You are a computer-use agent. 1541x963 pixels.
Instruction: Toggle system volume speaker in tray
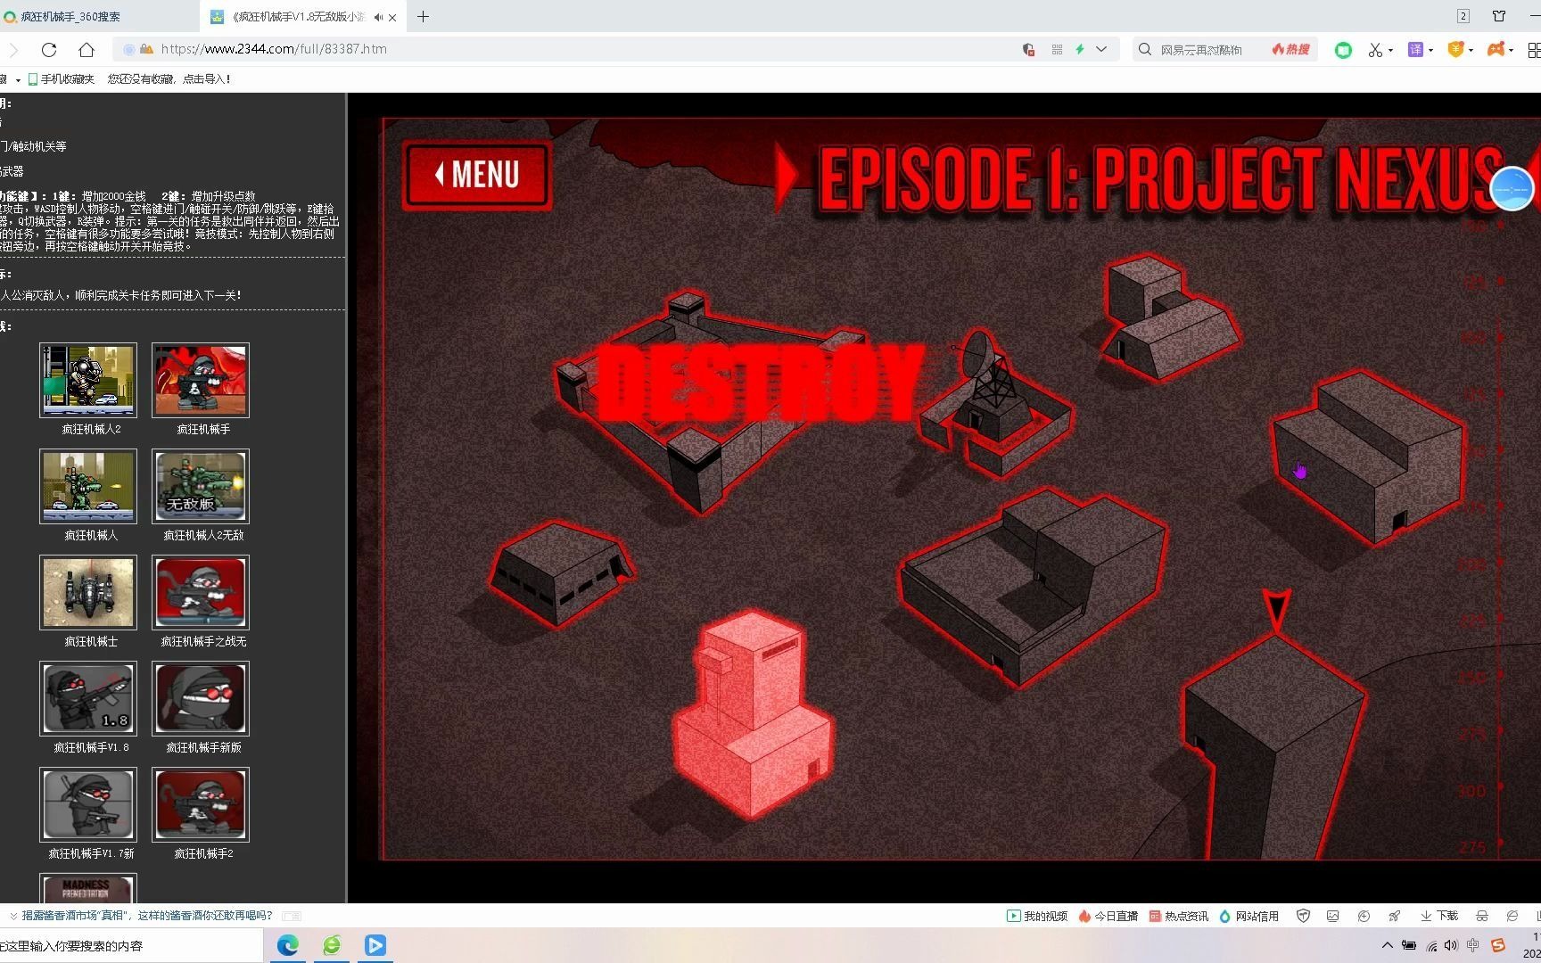click(1451, 945)
